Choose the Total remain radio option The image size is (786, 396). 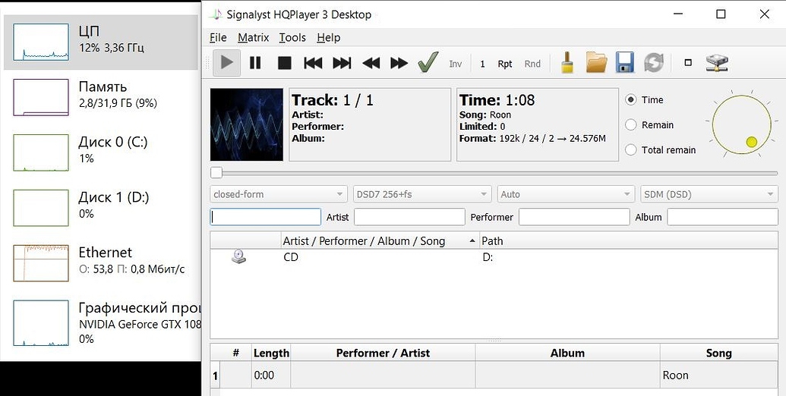click(631, 150)
